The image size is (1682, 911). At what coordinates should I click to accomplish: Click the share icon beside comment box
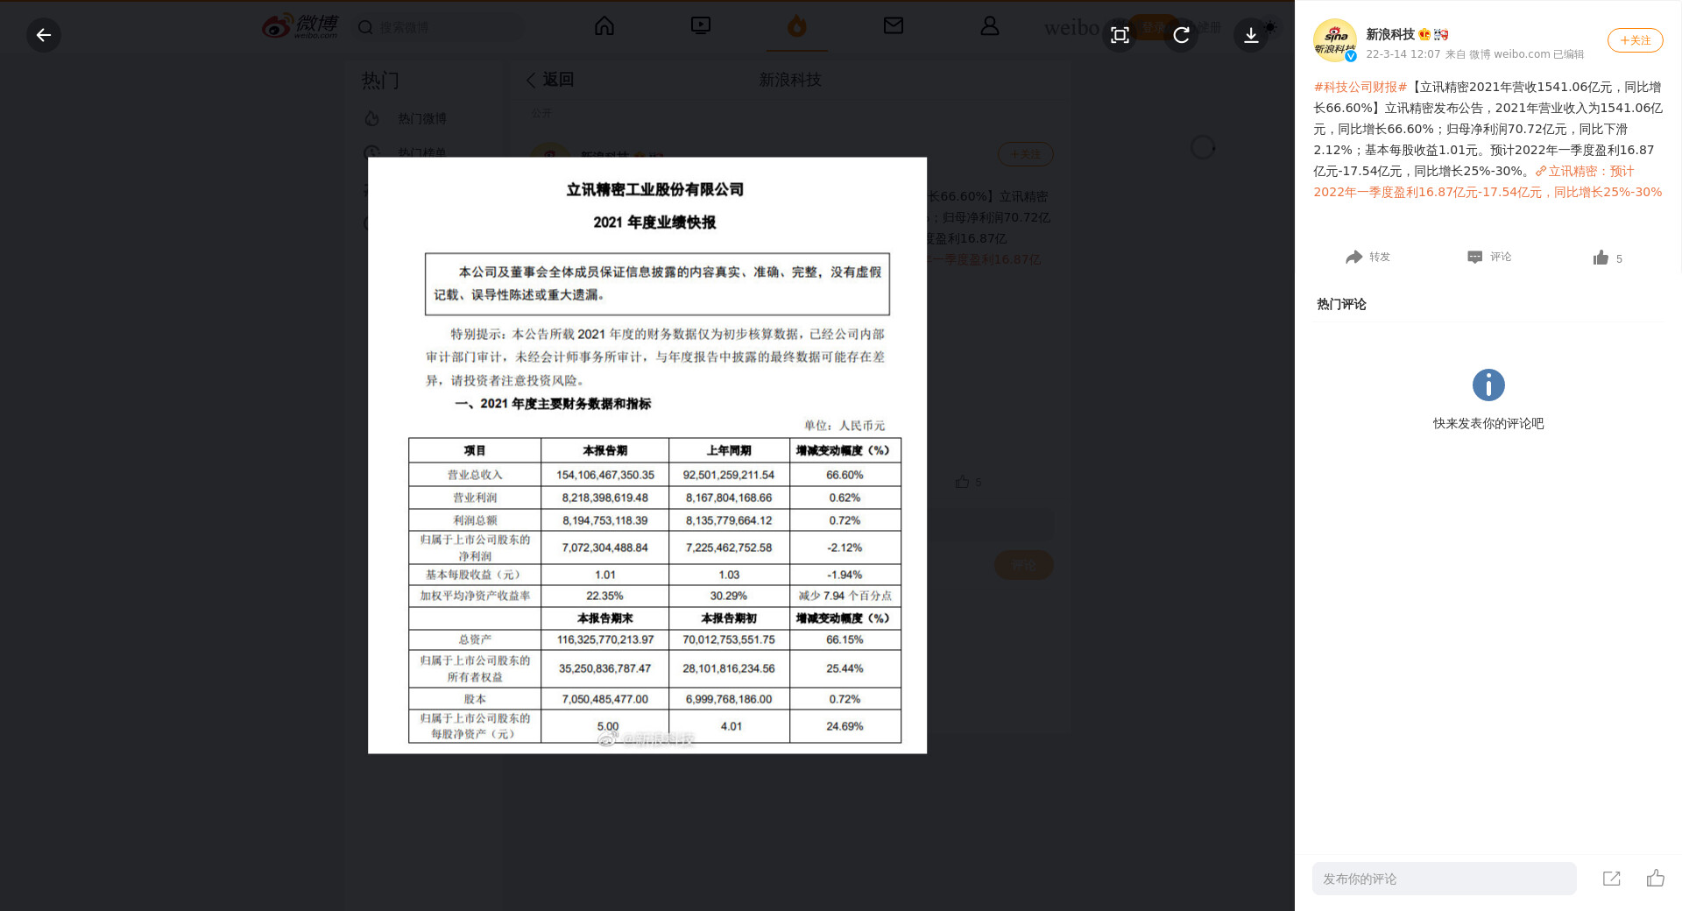pyautogui.click(x=1611, y=879)
